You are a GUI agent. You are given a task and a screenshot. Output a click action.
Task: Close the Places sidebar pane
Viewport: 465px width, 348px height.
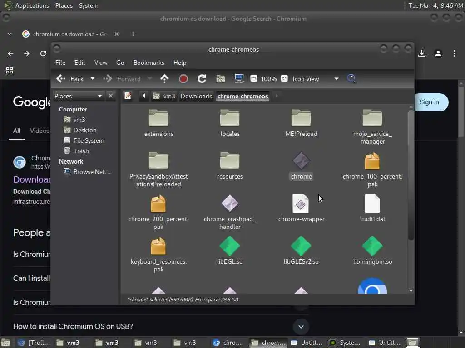pos(111,96)
